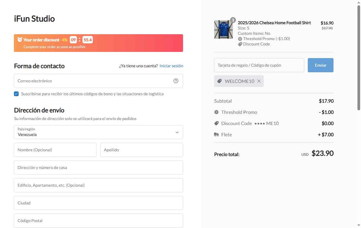Uncheck the Suscribirse newsletter checkbox

(x=16, y=94)
